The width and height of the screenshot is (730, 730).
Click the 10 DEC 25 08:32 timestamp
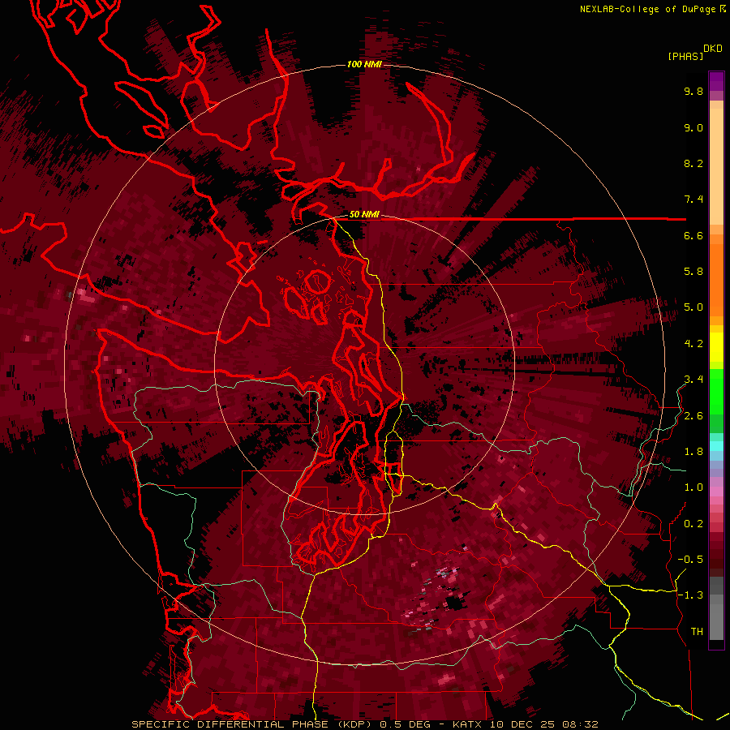click(x=543, y=724)
